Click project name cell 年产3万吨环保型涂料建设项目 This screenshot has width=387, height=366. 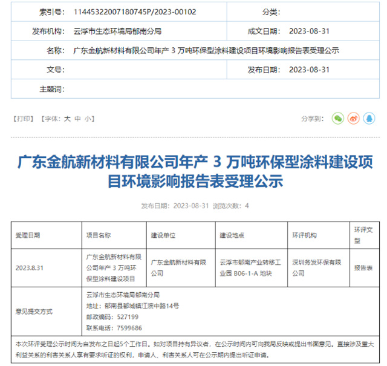pos(114,268)
